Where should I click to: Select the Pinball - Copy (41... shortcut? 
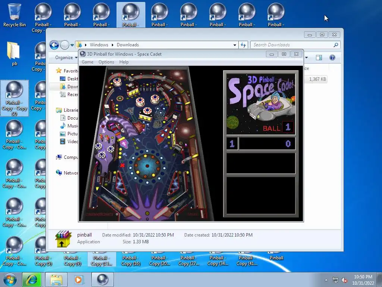247,260
